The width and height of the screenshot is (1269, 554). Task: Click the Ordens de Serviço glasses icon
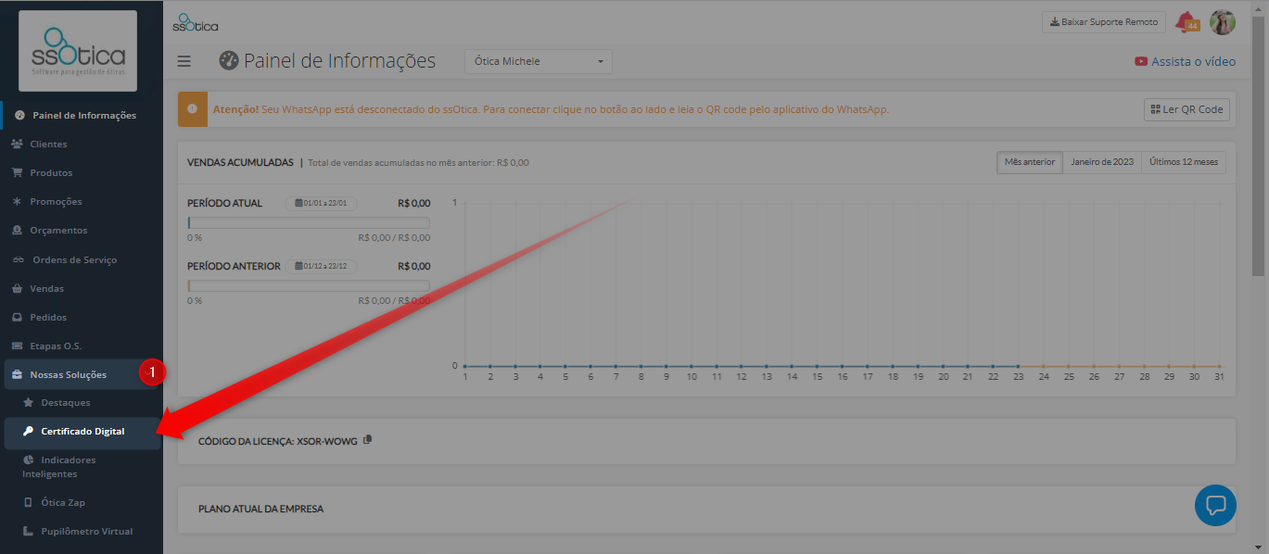click(17, 259)
